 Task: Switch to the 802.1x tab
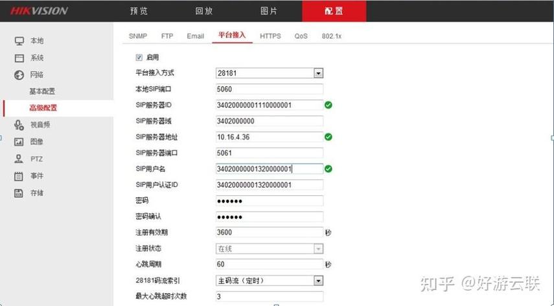click(331, 36)
